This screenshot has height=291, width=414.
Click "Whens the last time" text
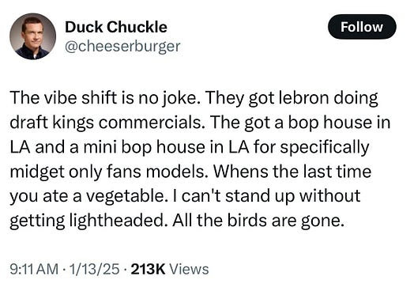(292, 171)
